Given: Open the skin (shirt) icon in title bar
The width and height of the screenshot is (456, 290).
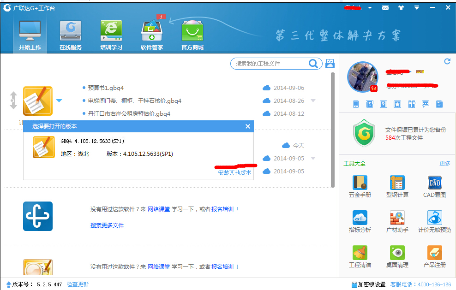Looking at the screenshot, I should [401, 8].
